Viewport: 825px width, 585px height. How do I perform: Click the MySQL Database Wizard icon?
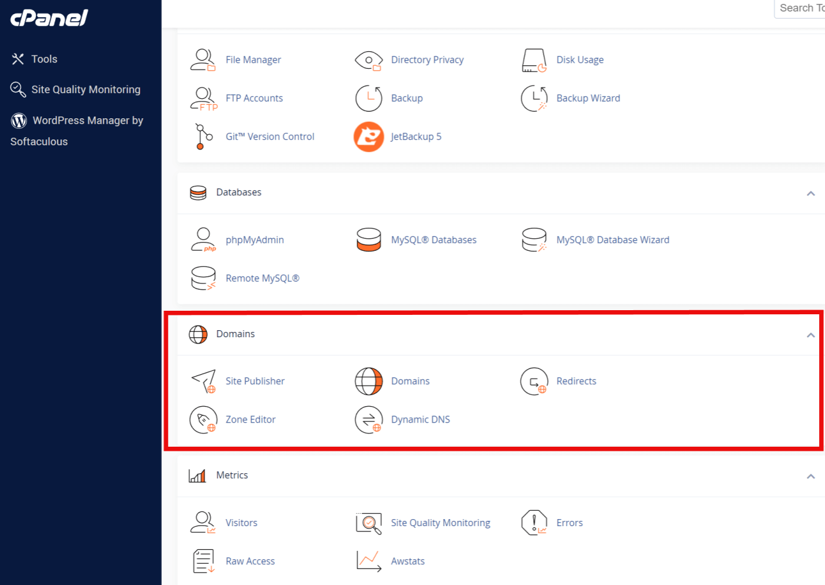pos(534,240)
